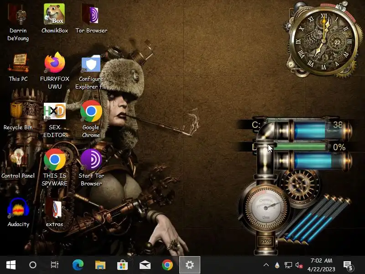
Task: Launch Microsoft Edge from the taskbar
Action: (x=78, y=265)
